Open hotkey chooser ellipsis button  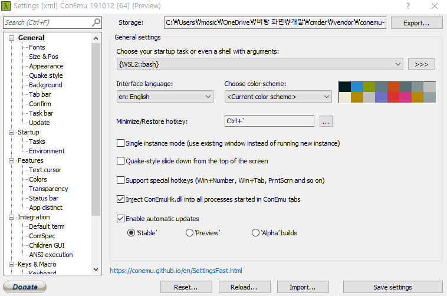(x=326, y=121)
